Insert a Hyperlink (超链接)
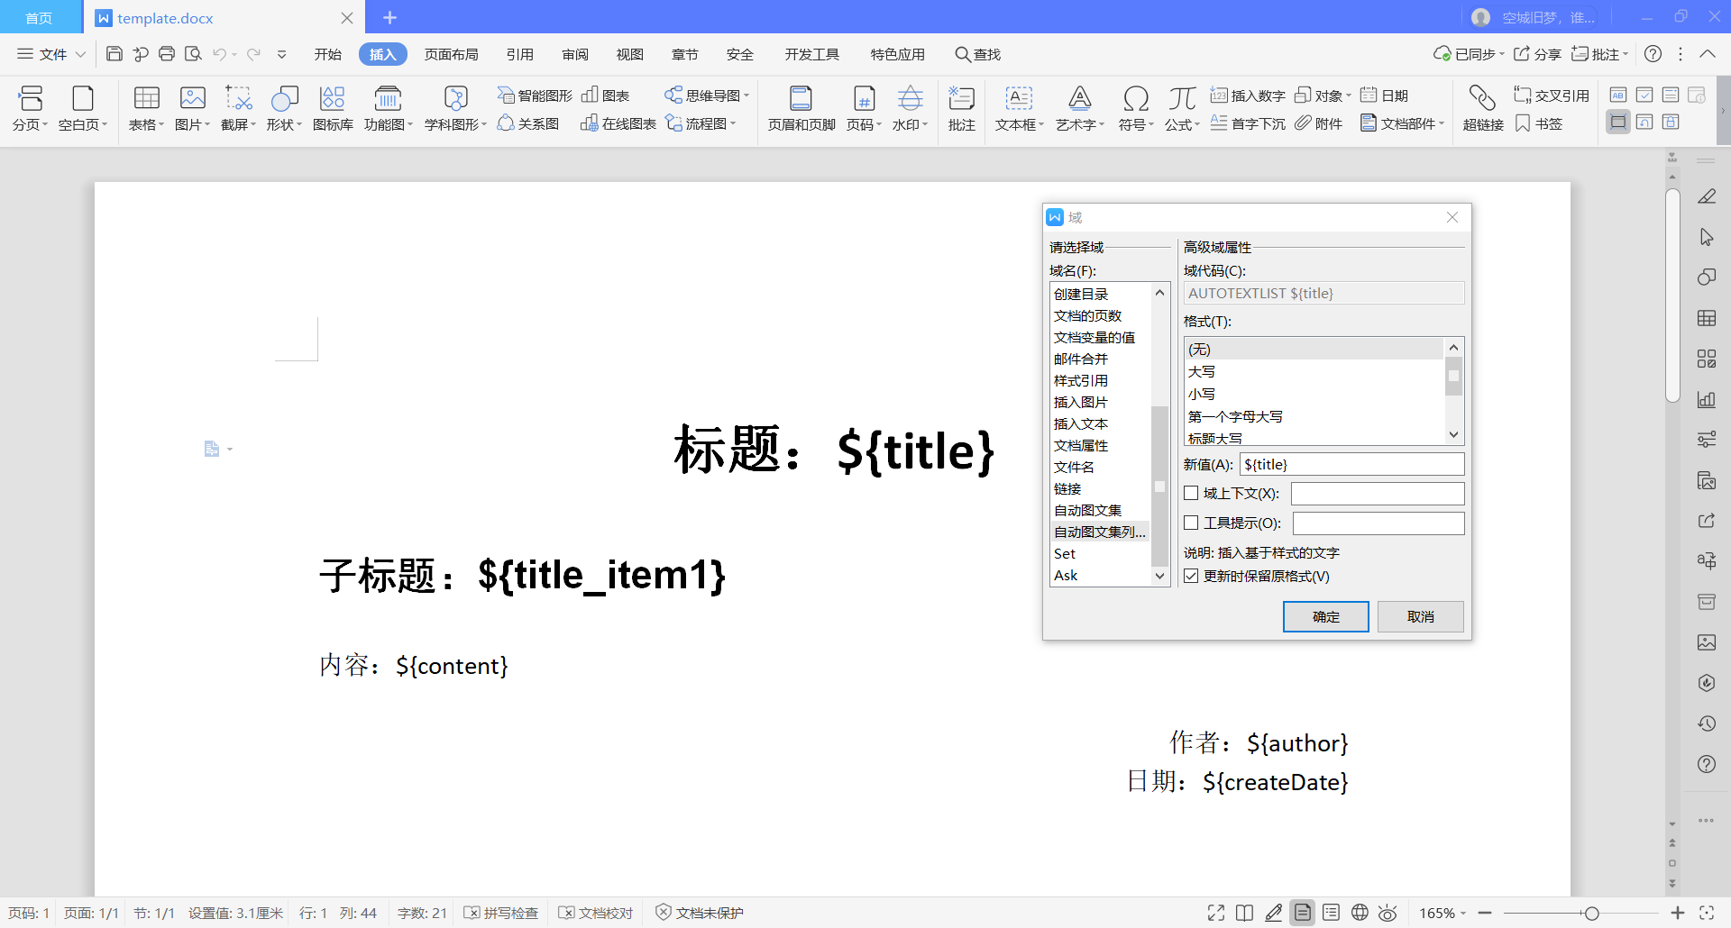This screenshot has height=928, width=1731. [x=1483, y=108]
